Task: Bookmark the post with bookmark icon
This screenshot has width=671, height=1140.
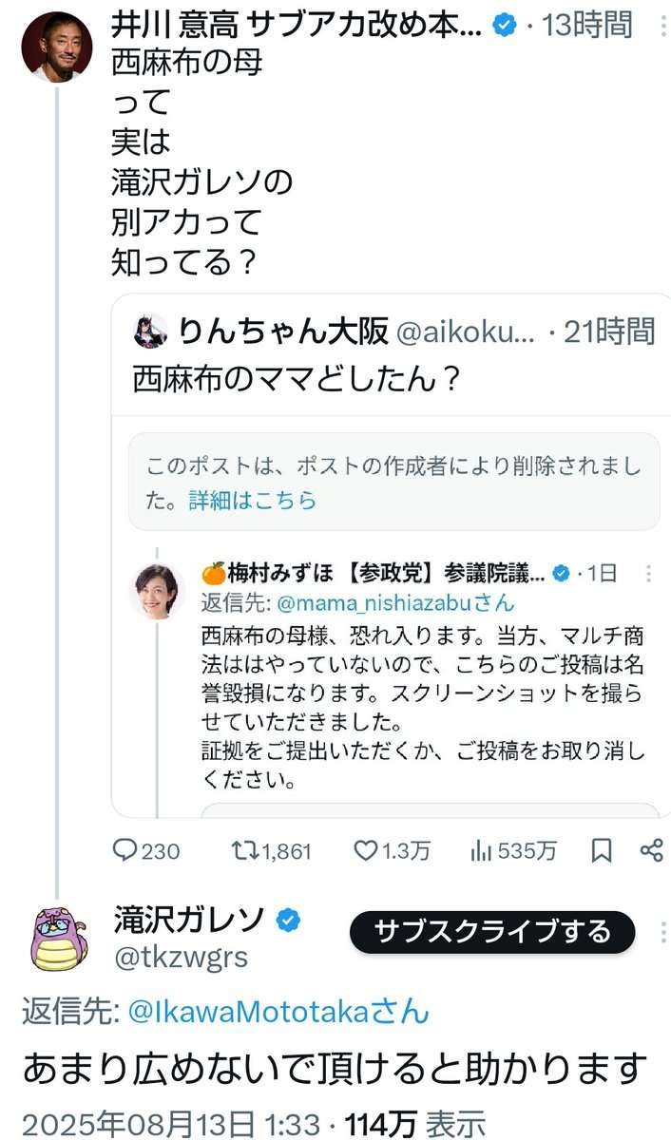Action: [x=602, y=850]
